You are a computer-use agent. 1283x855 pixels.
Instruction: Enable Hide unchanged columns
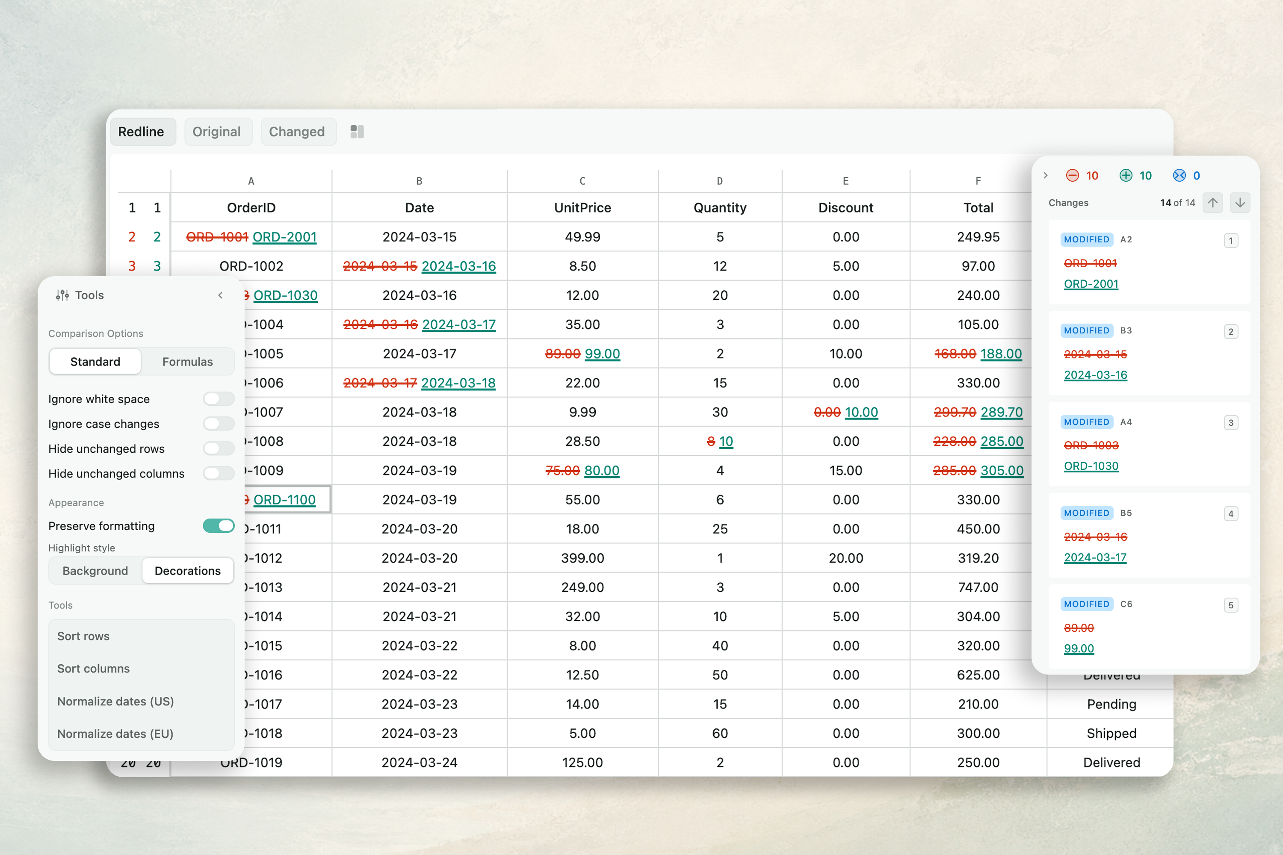(x=219, y=473)
